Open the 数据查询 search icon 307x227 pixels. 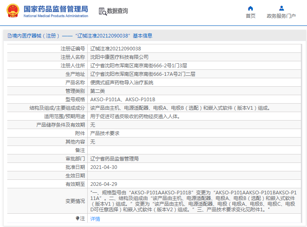click(103, 12)
